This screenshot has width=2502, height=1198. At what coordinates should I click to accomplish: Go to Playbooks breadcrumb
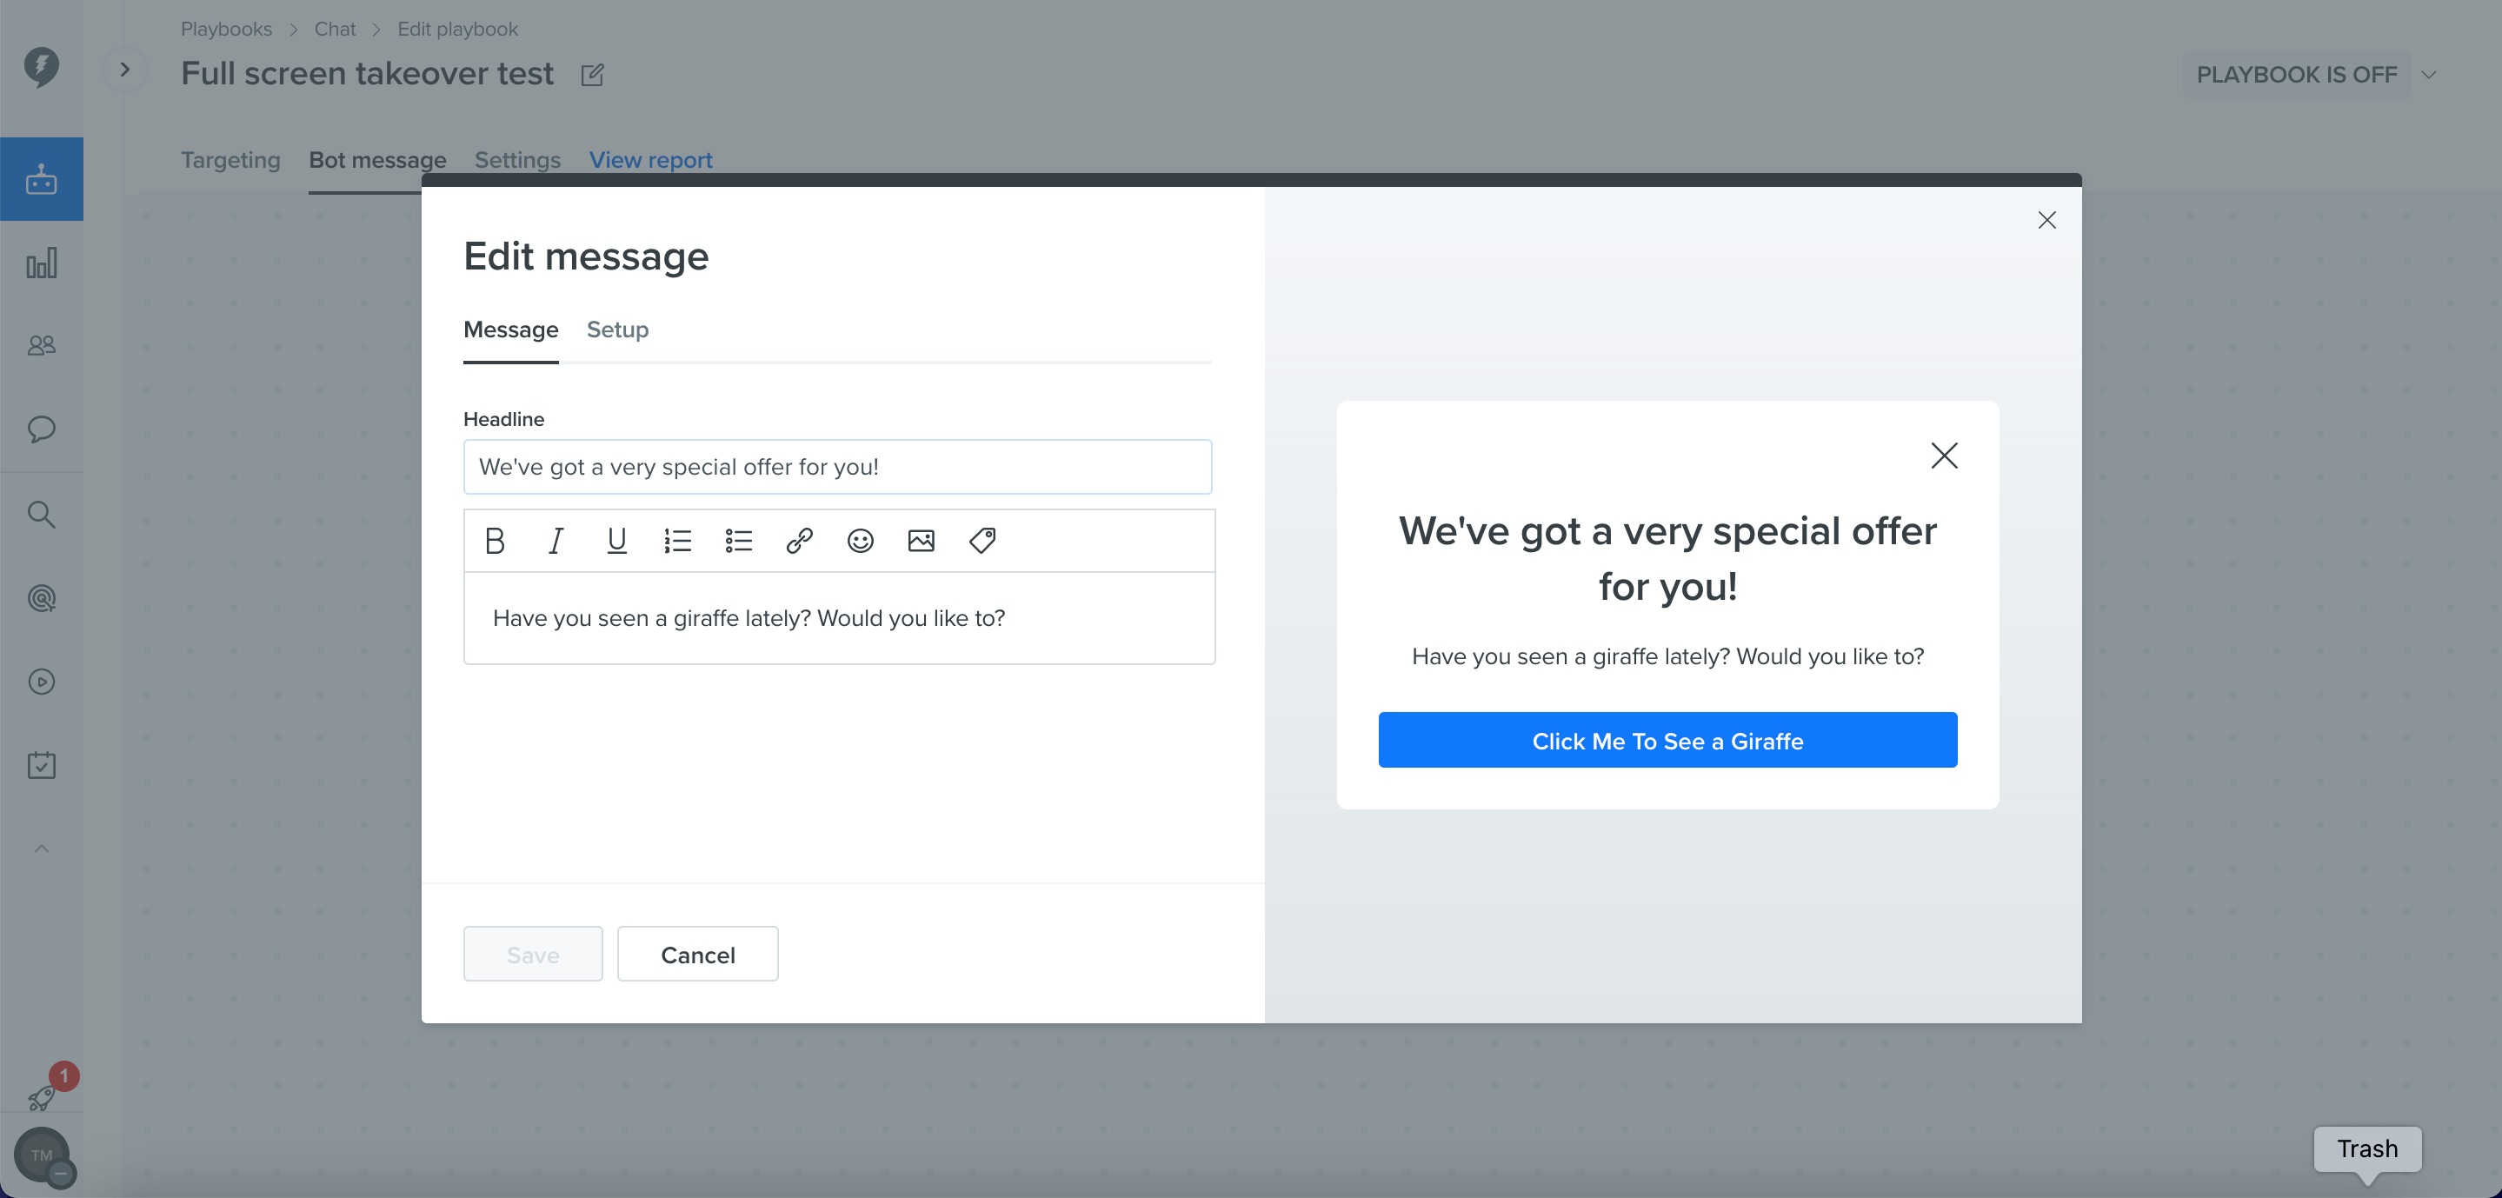[225, 30]
